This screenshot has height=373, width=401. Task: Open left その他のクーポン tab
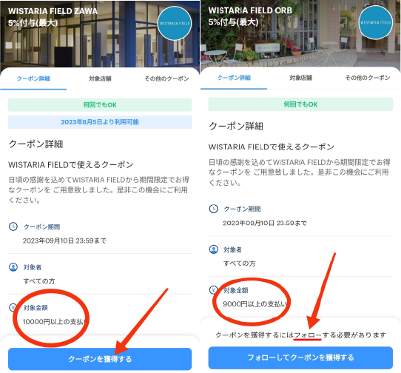166,78
